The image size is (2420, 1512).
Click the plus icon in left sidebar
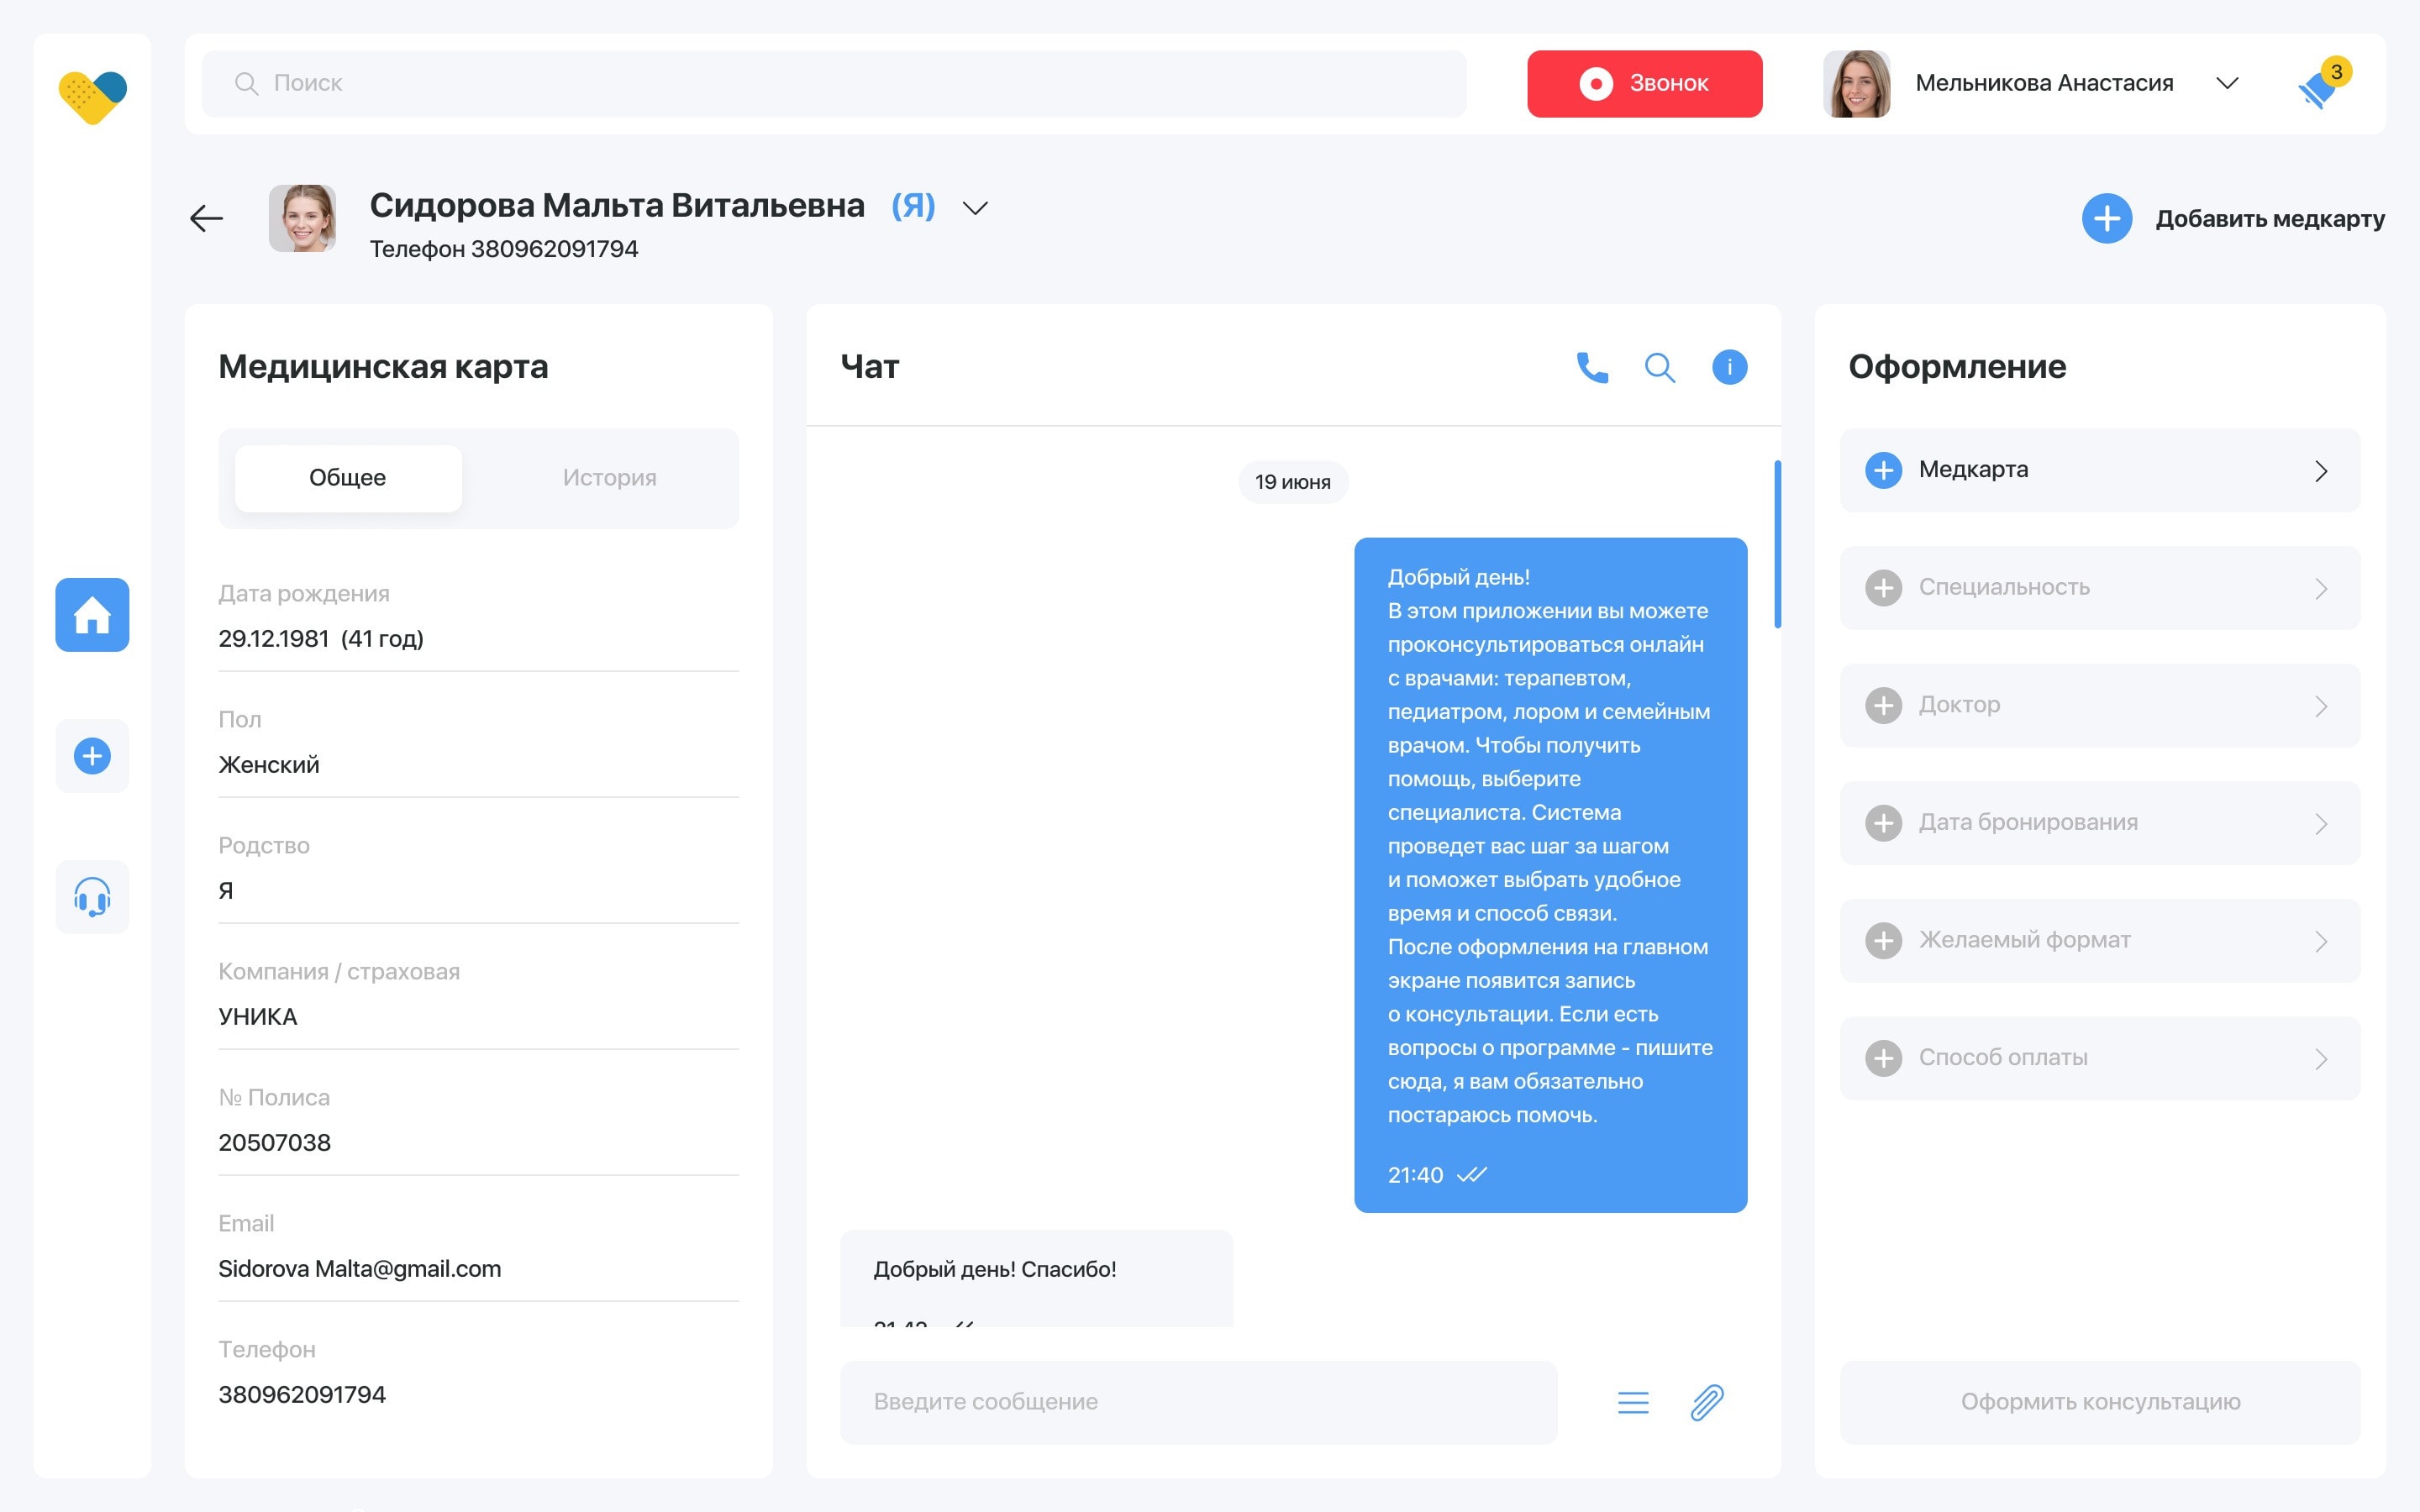92,756
